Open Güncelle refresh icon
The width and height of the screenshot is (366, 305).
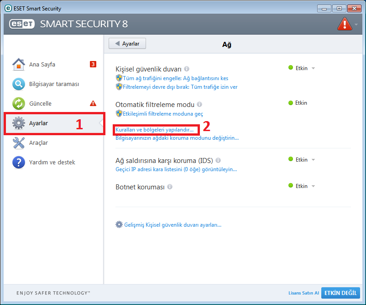[x=19, y=103]
